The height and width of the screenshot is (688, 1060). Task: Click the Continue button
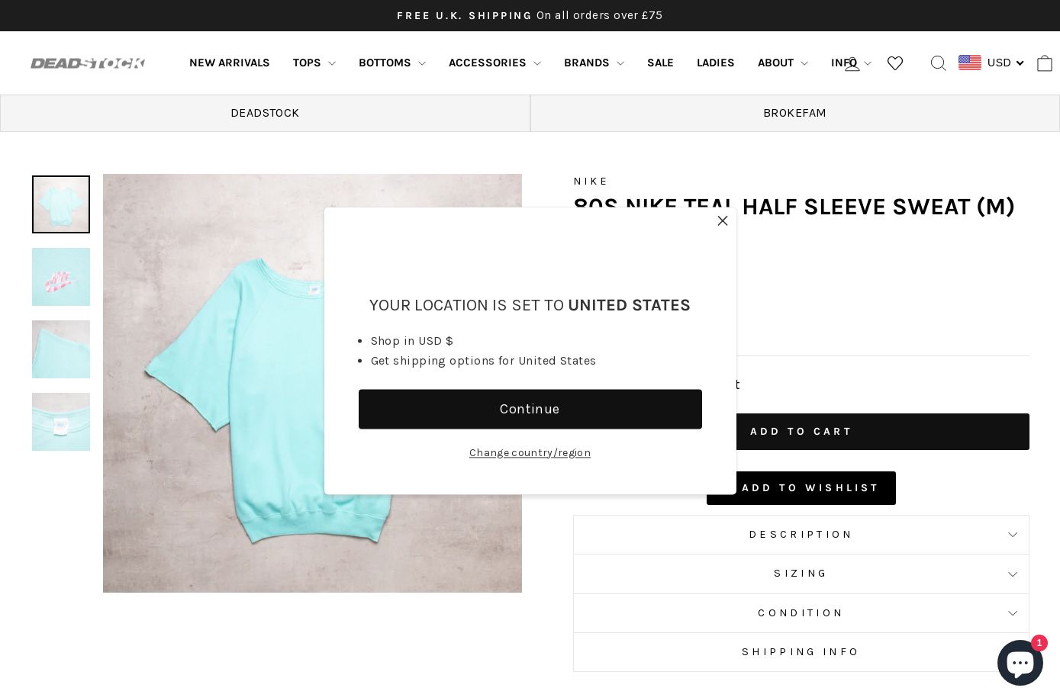pyautogui.click(x=530, y=410)
